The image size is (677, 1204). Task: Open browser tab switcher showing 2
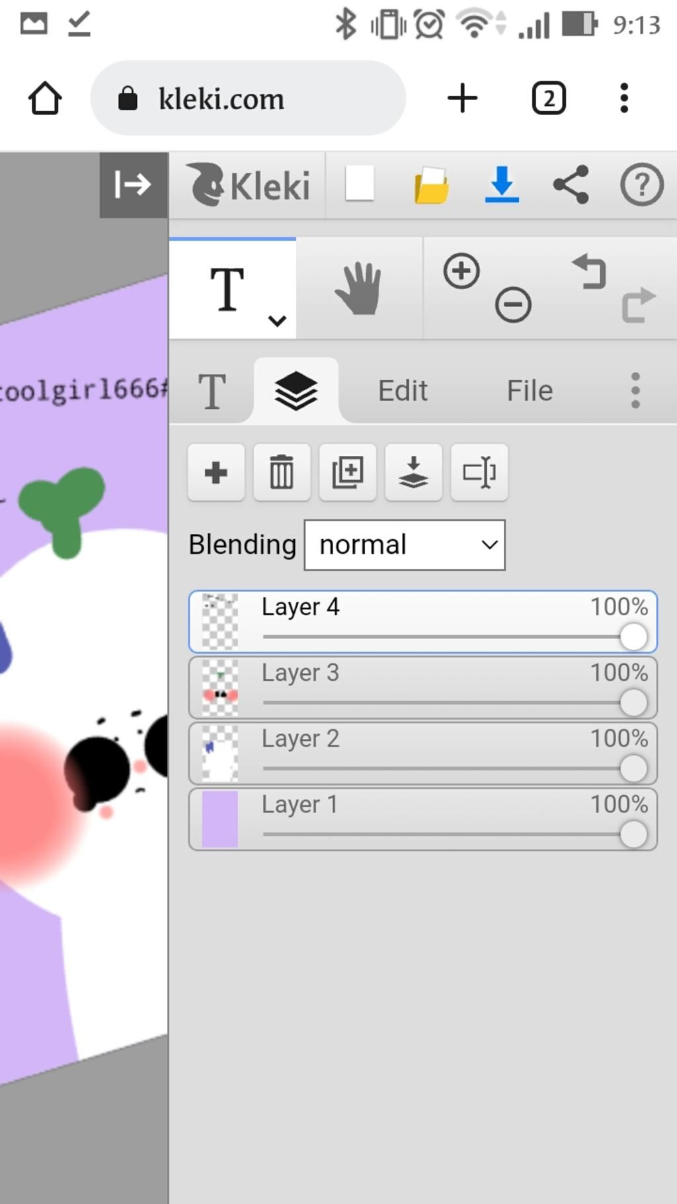click(x=549, y=99)
